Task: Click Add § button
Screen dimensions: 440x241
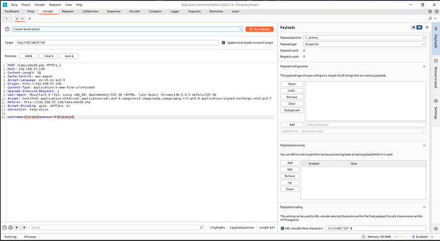Action: coord(28,56)
